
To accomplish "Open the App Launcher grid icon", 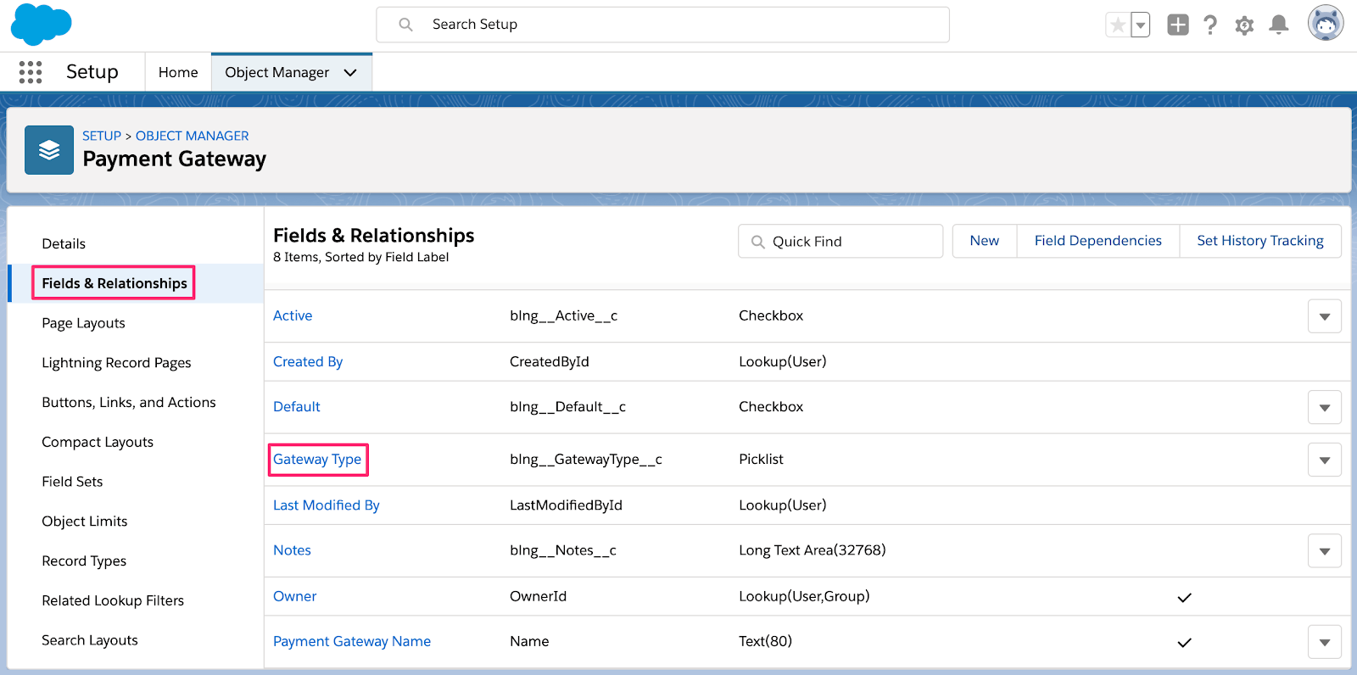I will pyautogui.click(x=31, y=72).
